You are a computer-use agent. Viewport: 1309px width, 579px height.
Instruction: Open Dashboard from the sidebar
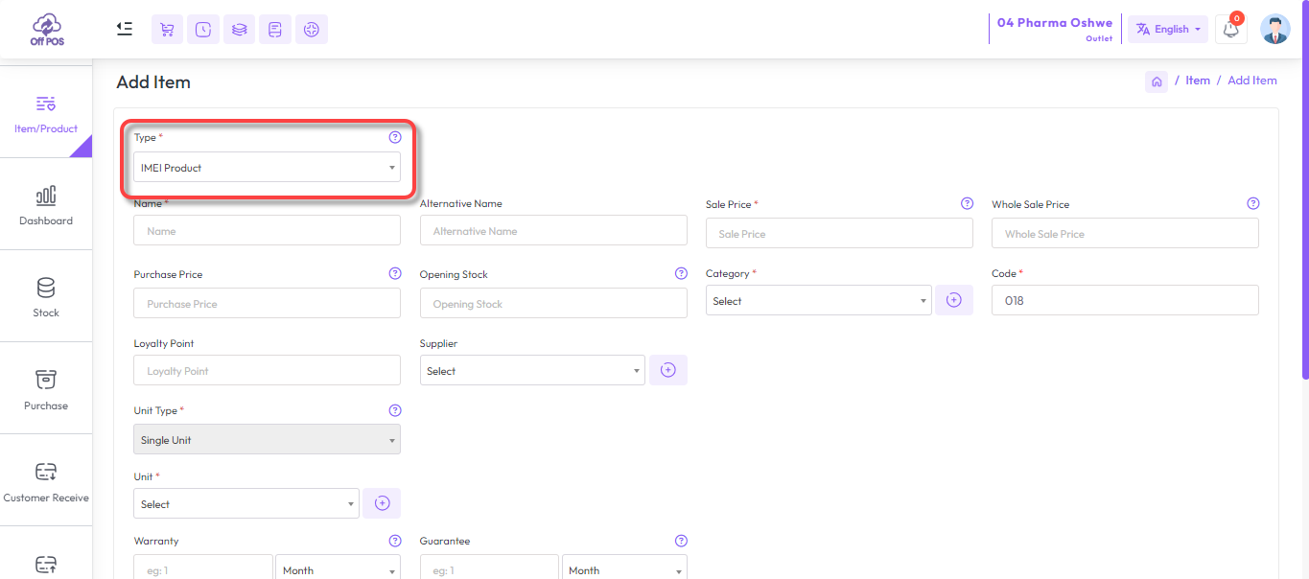click(x=46, y=205)
